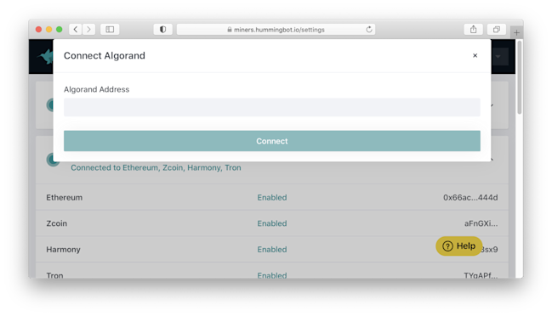The height and width of the screenshot is (316, 552).
Task: Open the Help widget
Action: tap(458, 246)
